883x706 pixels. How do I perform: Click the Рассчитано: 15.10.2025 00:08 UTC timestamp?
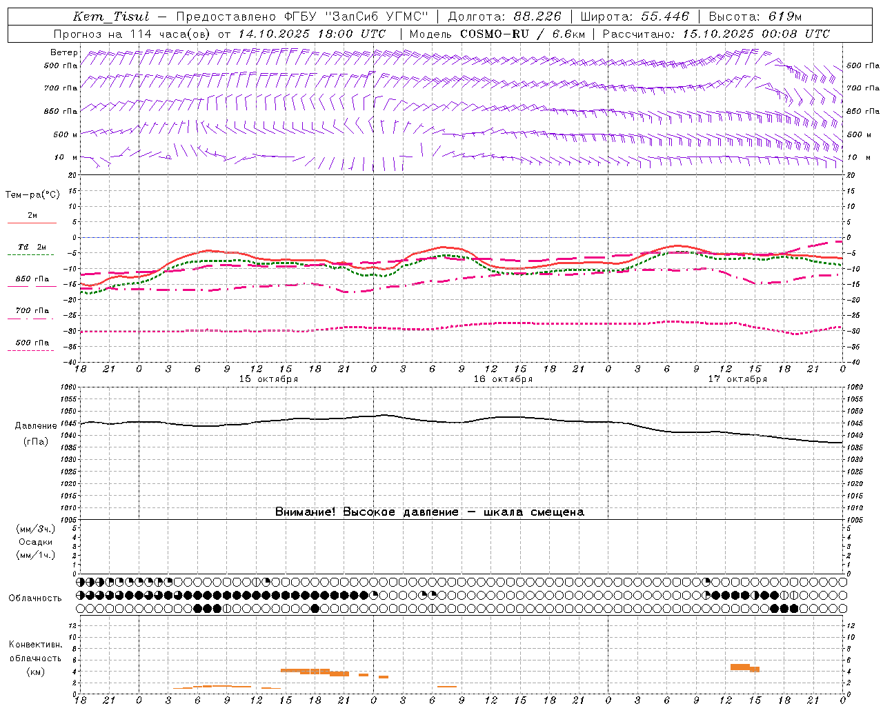coord(716,34)
